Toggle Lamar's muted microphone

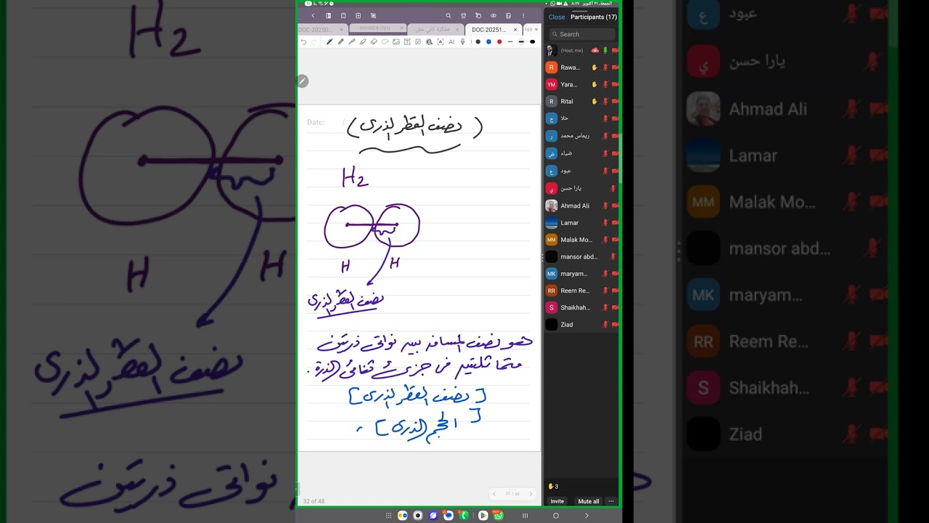pos(605,223)
